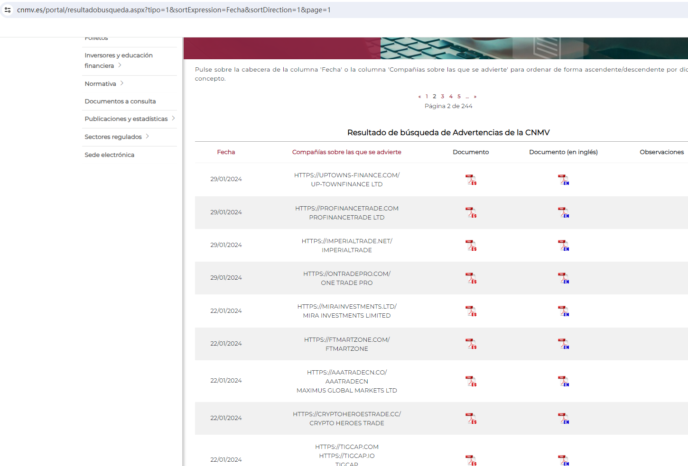Sort results by Fecha column header
The width and height of the screenshot is (688, 466).
[x=226, y=152]
